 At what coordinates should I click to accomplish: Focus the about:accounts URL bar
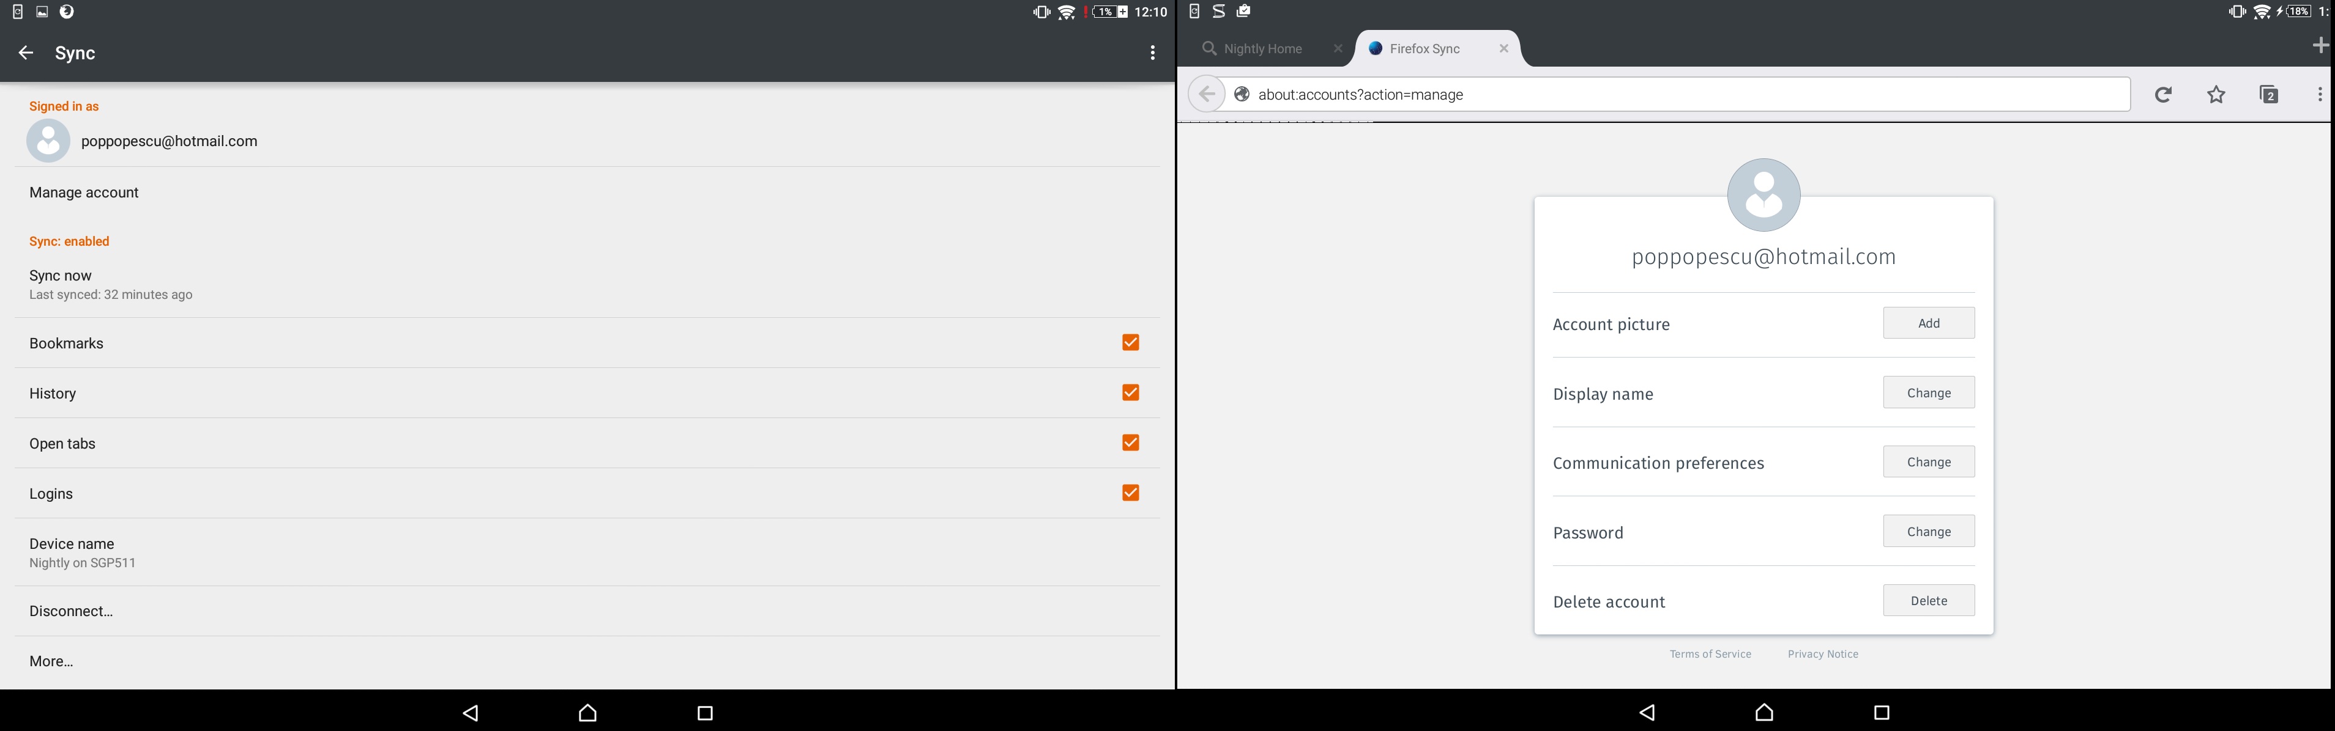click(1677, 94)
